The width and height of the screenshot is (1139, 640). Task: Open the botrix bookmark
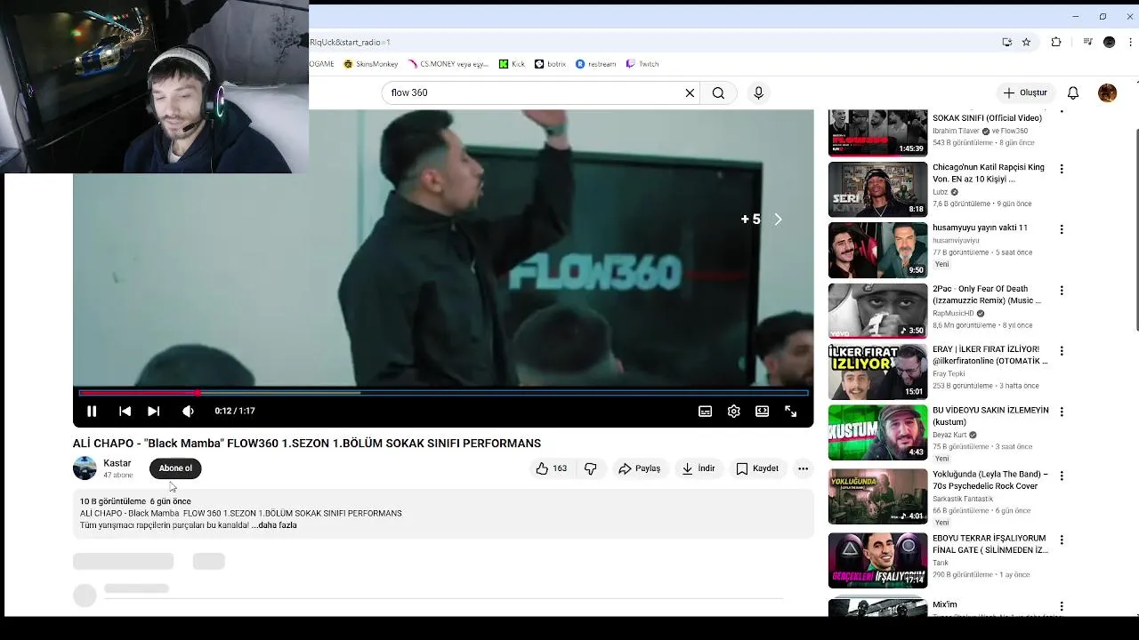click(551, 64)
